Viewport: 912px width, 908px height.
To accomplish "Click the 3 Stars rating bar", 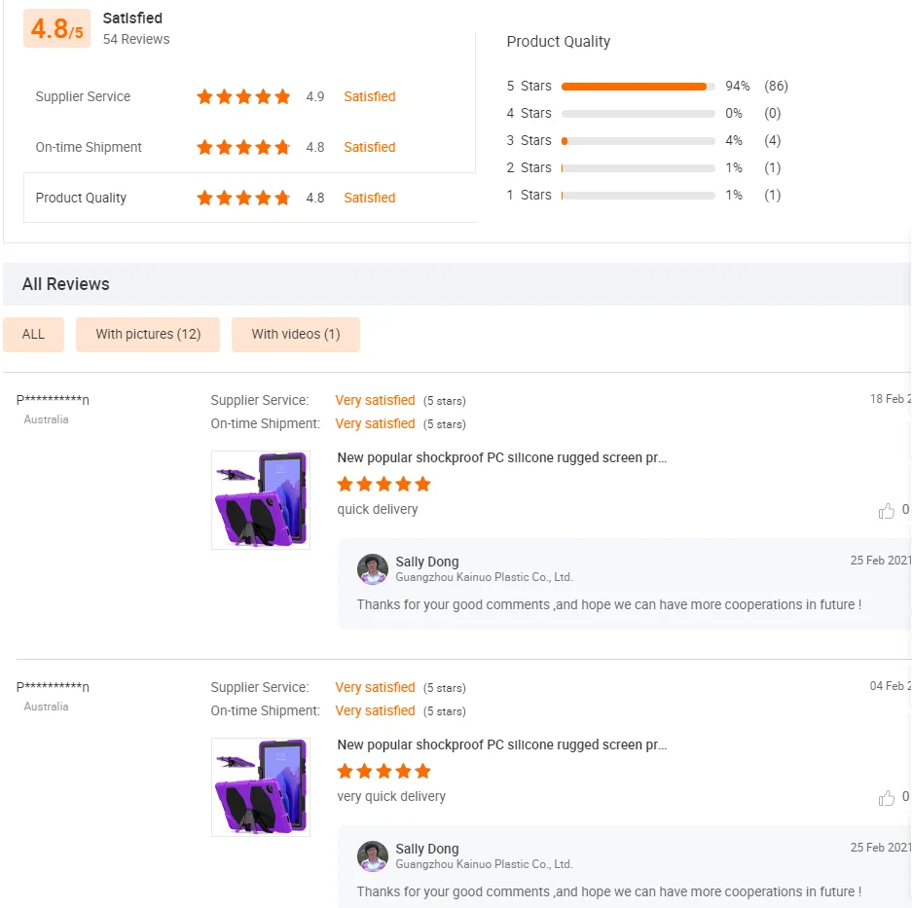I will click(638, 141).
